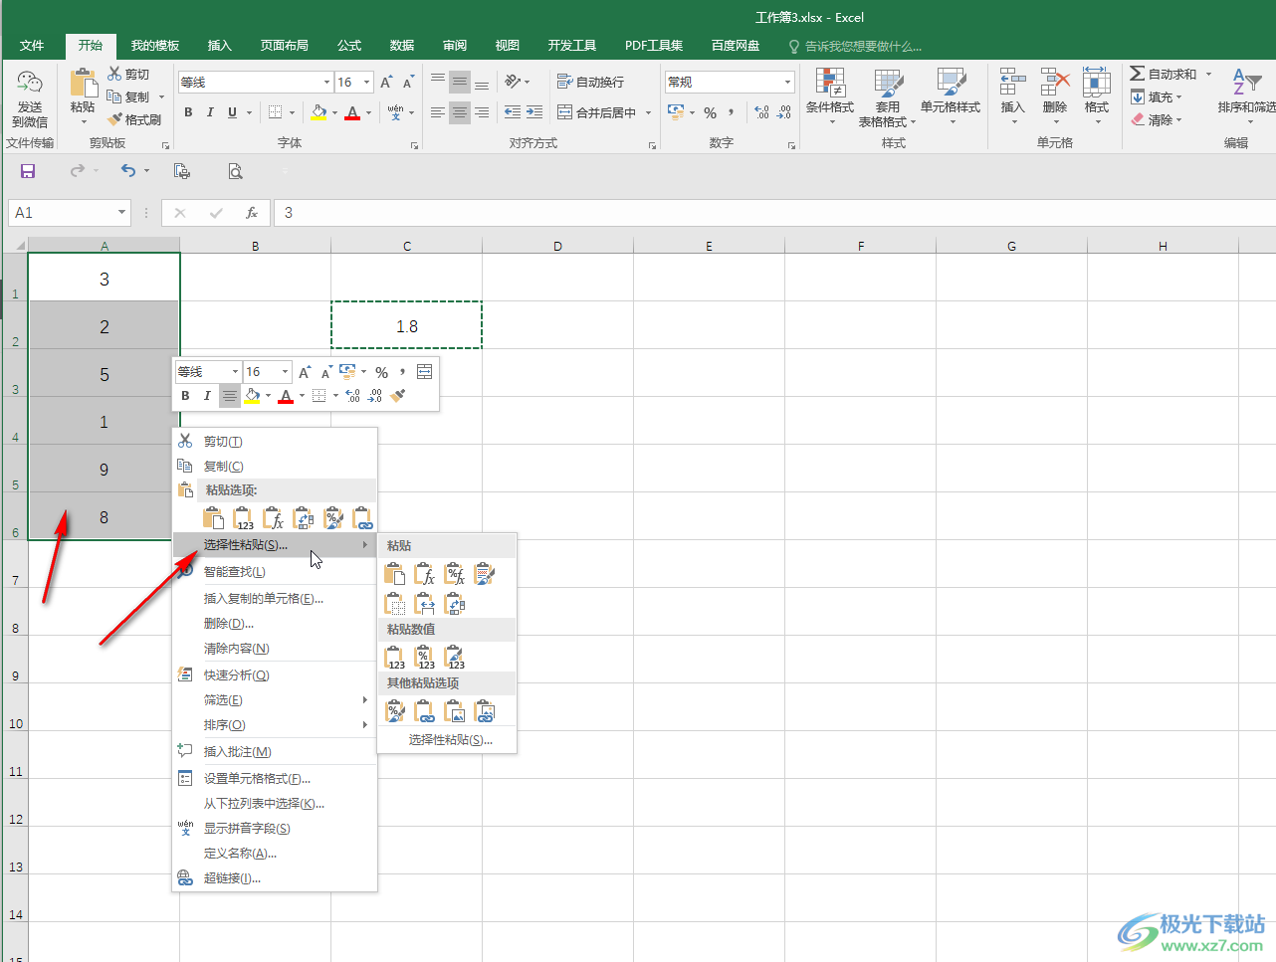Toggle Bold in the ribbon font group
This screenshot has height=962, width=1276.
pos(188,112)
